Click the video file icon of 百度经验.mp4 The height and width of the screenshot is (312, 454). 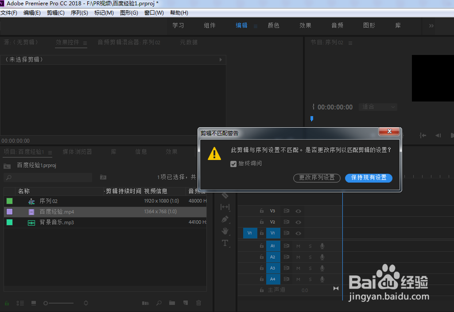[x=31, y=212]
